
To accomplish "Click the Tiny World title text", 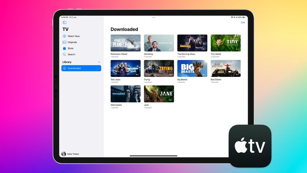I will coord(216,54).
